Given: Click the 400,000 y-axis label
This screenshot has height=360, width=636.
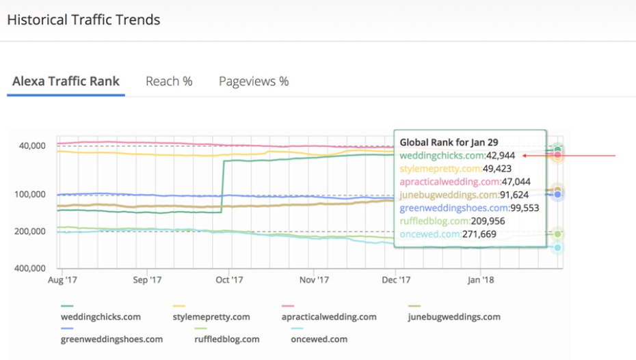Looking at the screenshot, I should tap(30, 268).
